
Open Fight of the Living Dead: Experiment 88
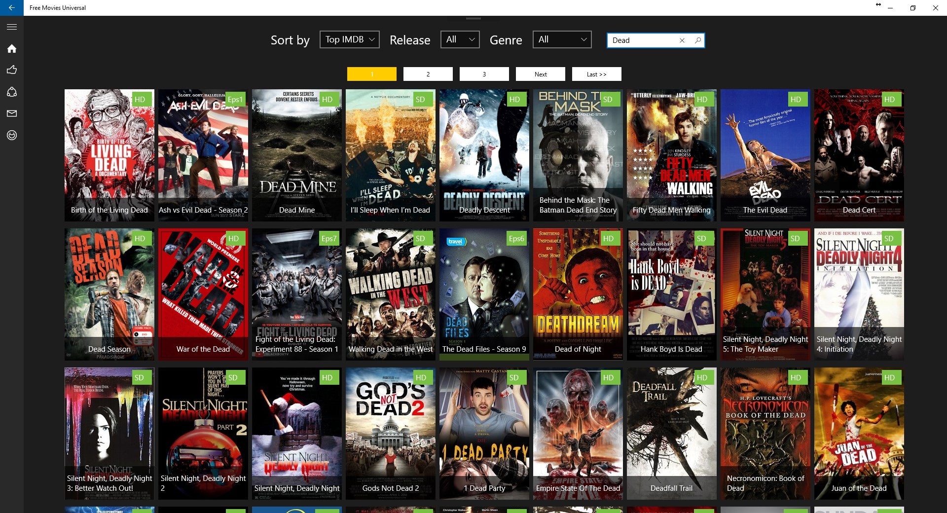[x=297, y=294]
